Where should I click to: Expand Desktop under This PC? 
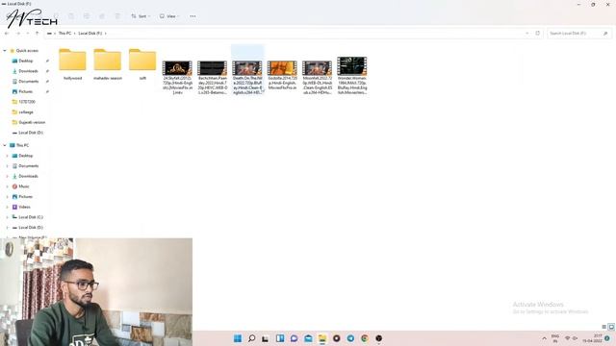pyautogui.click(x=7, y=156)
